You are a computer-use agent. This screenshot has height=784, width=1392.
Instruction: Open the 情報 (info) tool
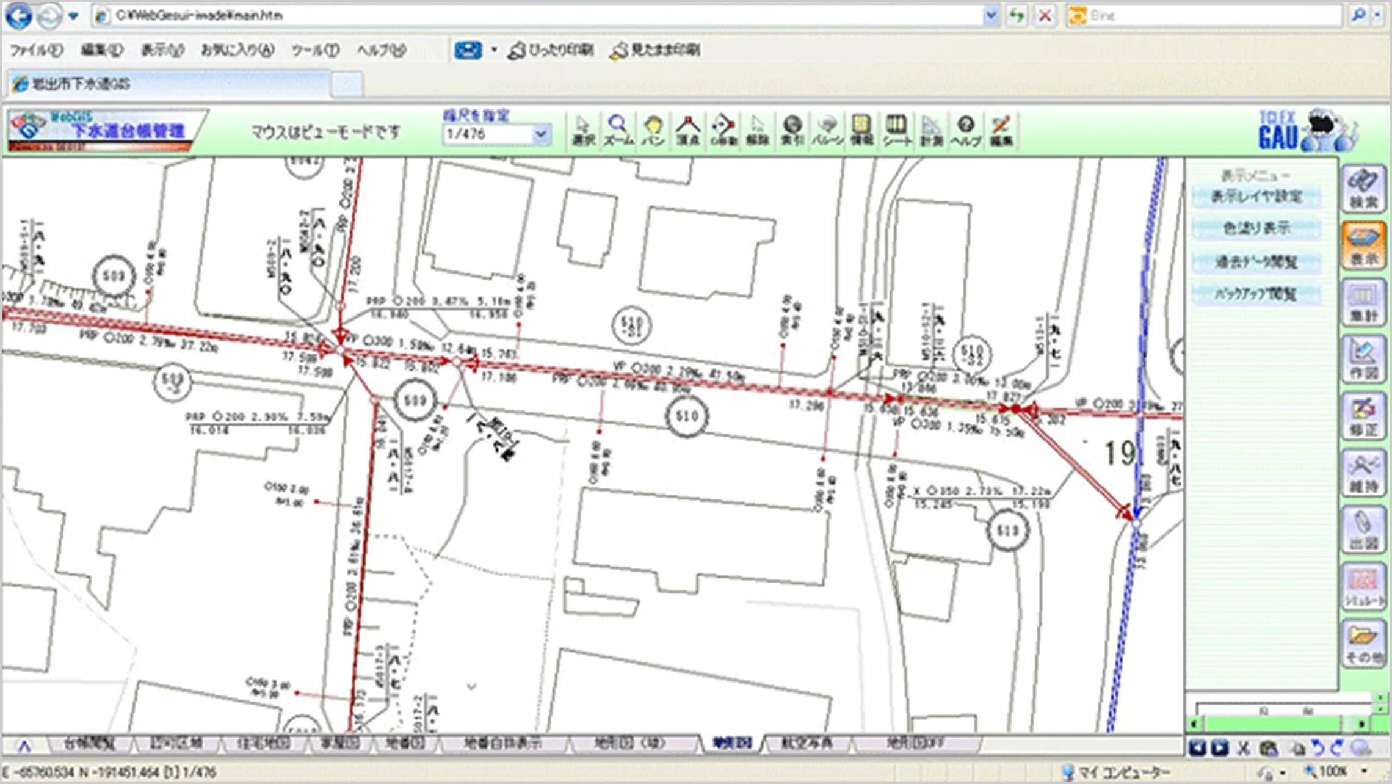[861, 130]
